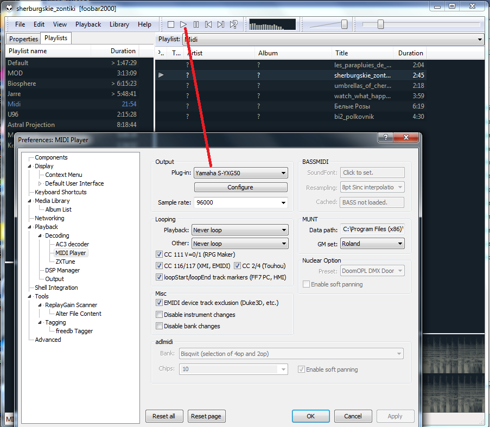Adjust the volume slider
The height and width of the screenshot is (427, 490).
coord(344,24)
